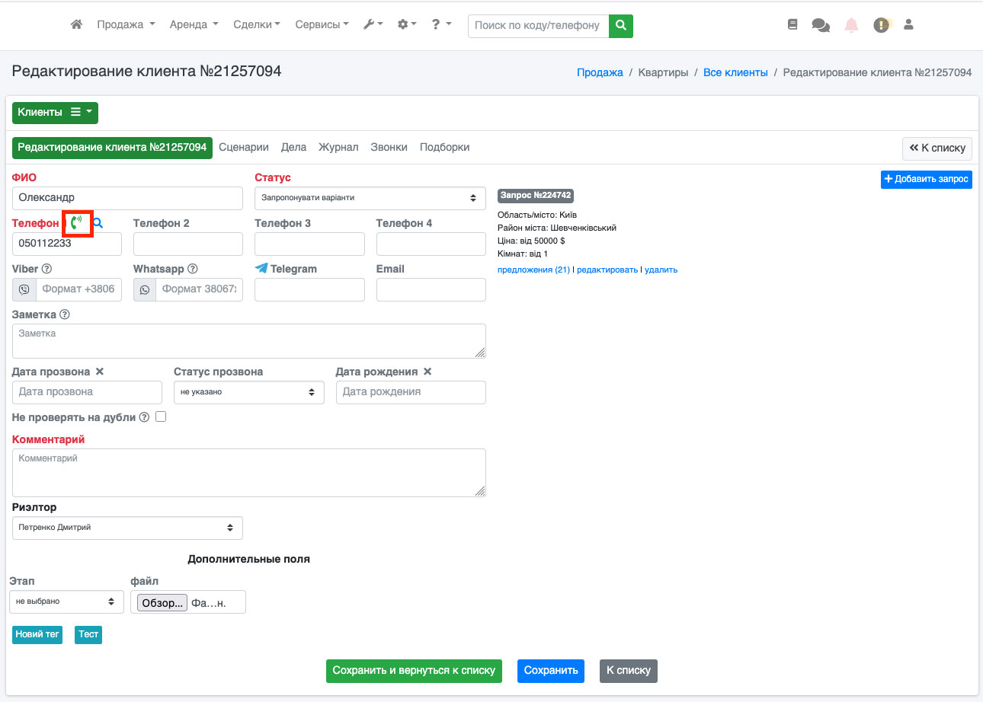983x702 pixels.
Task: Click the user profile icon
Action: 908,25
